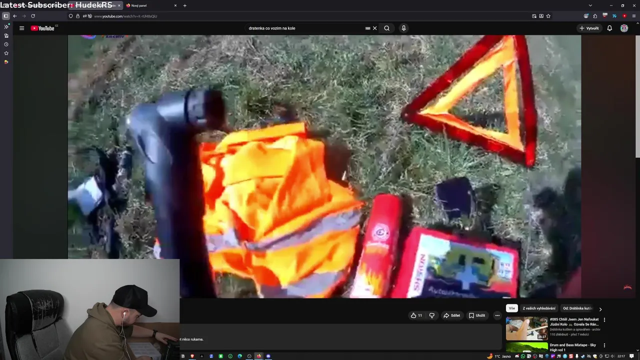Open AI chatbot sparkle icon in sidebar
Viewport: 640px width, 360px height.
pos(6,26)
